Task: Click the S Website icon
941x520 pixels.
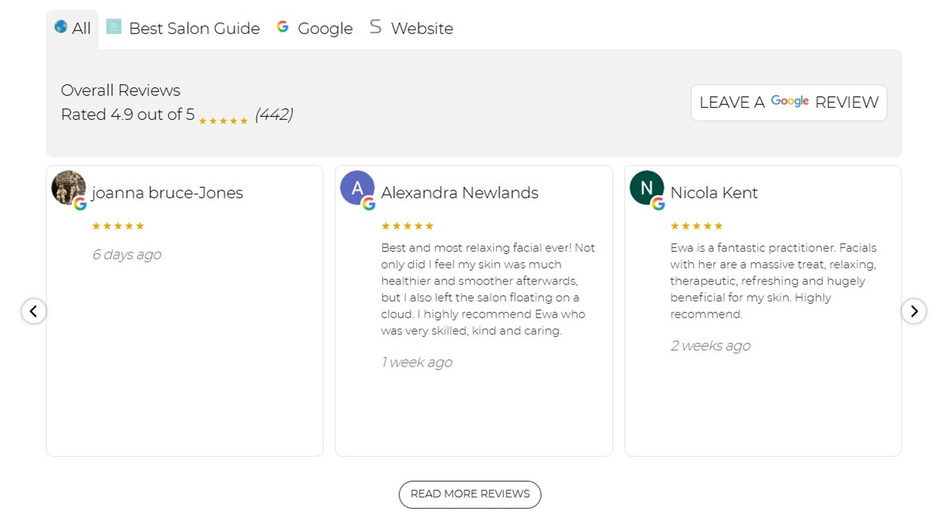Action: tap(376, 26)
